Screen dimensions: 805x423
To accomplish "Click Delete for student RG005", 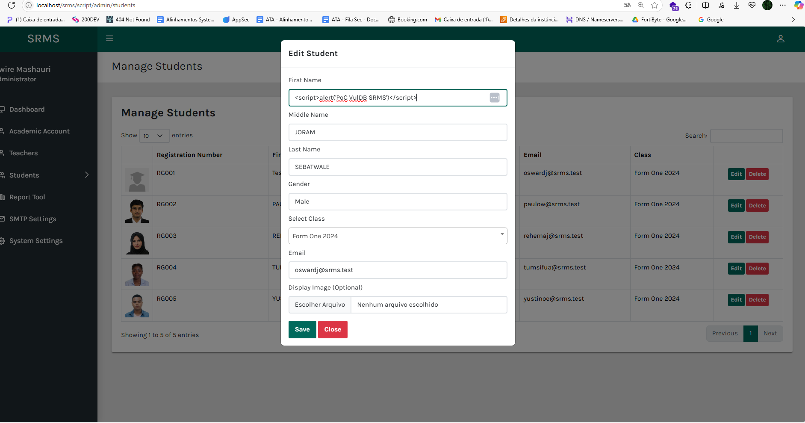I will (x=757, y=300).
